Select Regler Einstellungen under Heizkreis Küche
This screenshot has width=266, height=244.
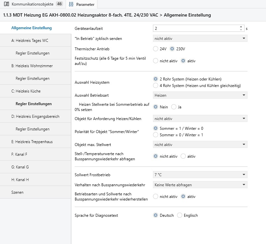[x=33, y=104]
